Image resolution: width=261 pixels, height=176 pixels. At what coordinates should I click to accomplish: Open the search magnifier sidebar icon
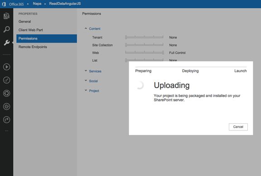6,29
